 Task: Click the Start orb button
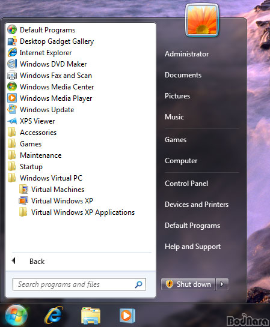(16, 316)
